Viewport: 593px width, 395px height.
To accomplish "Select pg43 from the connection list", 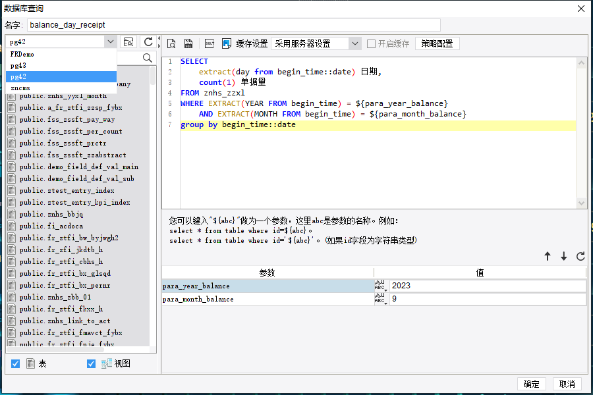I will point(18,65).
